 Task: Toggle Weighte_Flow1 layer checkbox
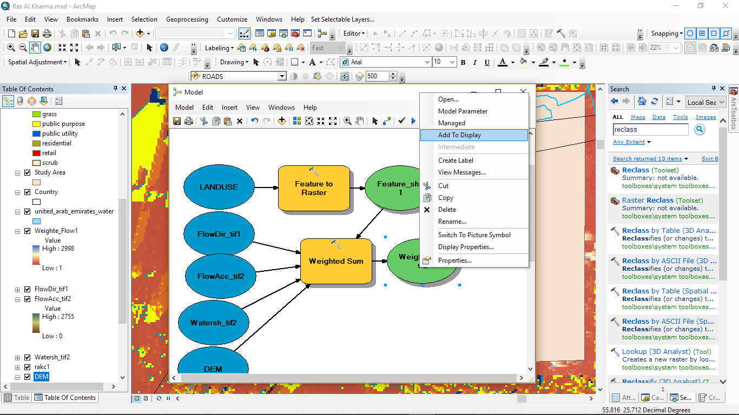[x=27, y=231]
